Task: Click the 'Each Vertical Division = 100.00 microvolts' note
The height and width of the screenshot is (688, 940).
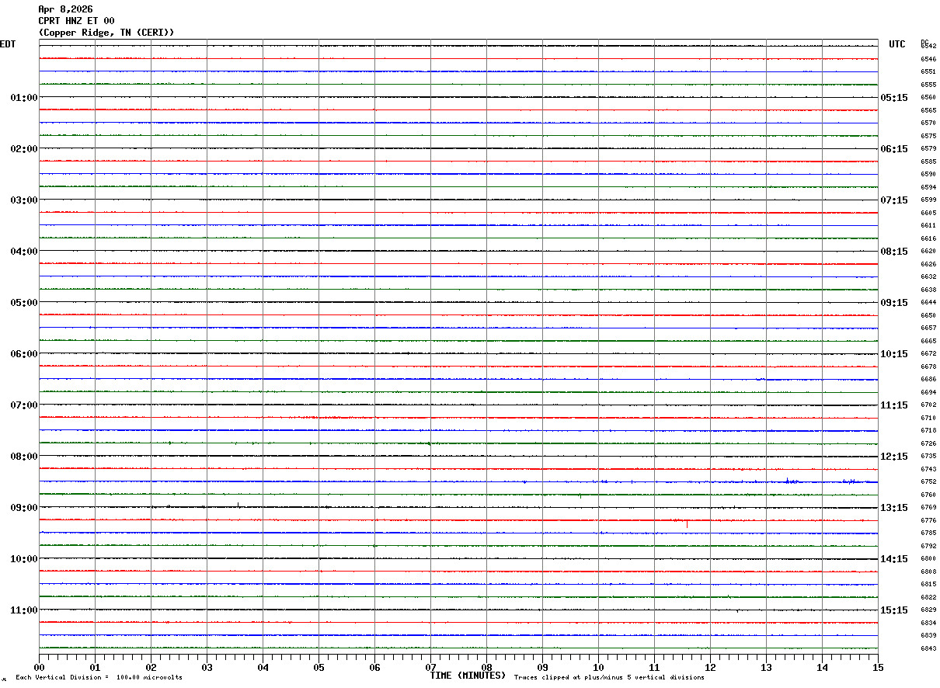Action: (99, 678)
